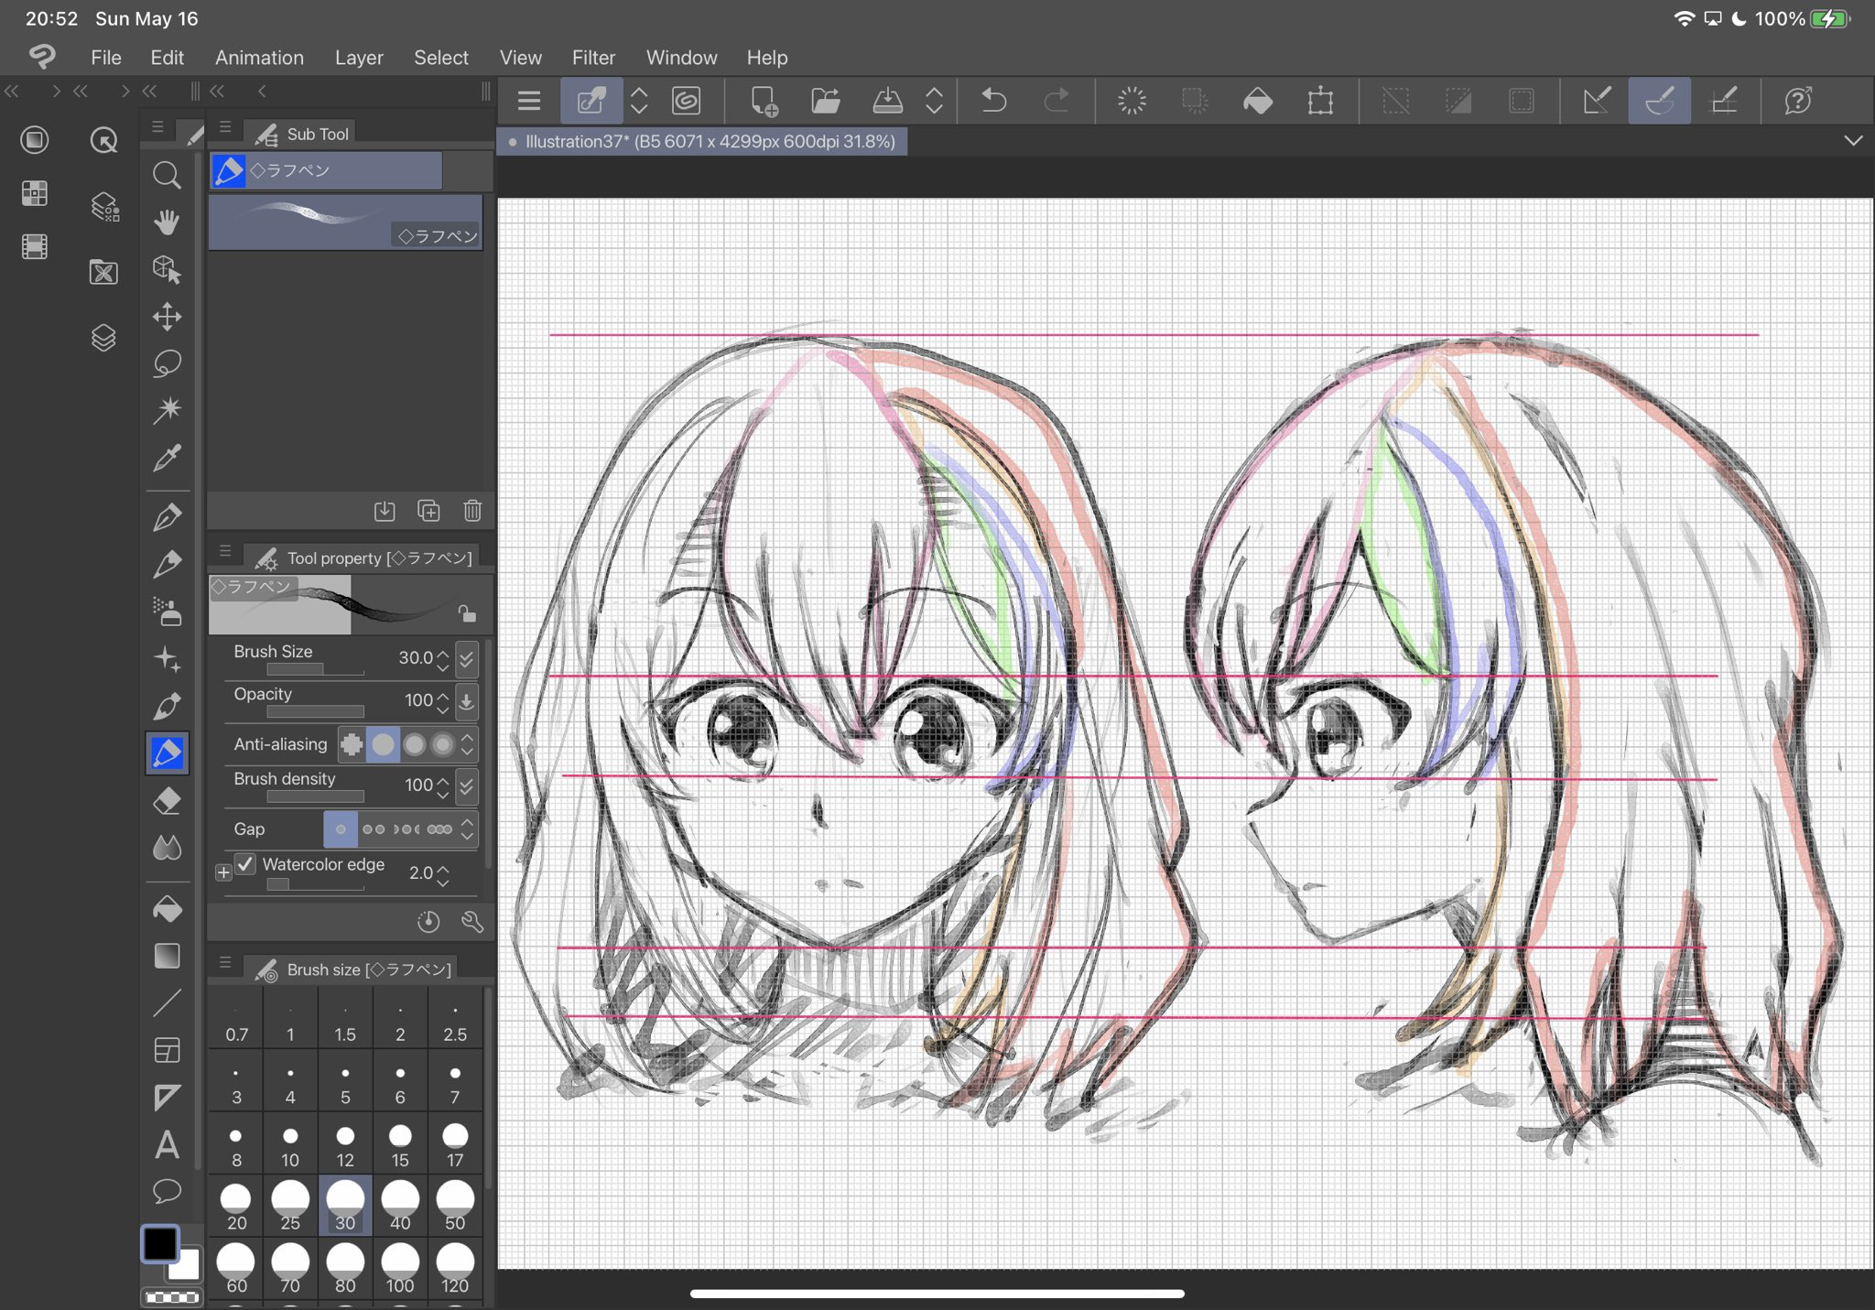Select the Hand move-canvas tool
This screenshot has width=1875, height=1310.
tap(167, 222)
